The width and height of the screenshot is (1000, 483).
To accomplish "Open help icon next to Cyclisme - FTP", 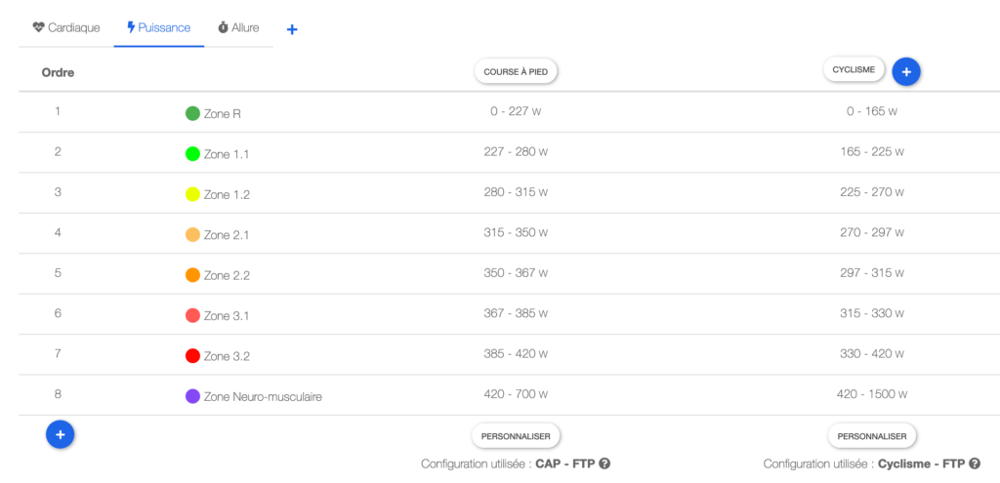I will [x=975, y=463].
